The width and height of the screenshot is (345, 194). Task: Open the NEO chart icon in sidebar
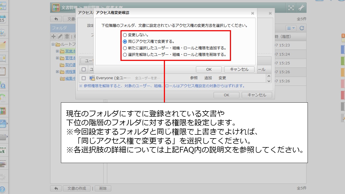3,124
